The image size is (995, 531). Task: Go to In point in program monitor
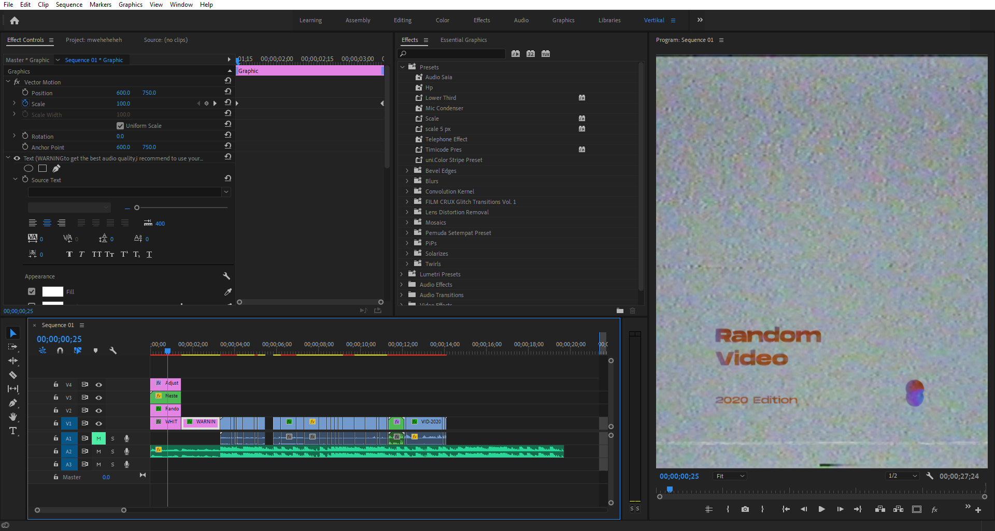pyautogui.click(x=786, y=509)
